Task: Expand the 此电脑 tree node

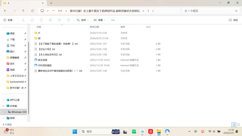Action: (x=3, y=106)
